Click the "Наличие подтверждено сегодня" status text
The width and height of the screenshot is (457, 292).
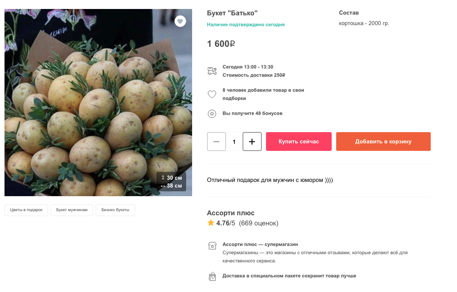246,25
